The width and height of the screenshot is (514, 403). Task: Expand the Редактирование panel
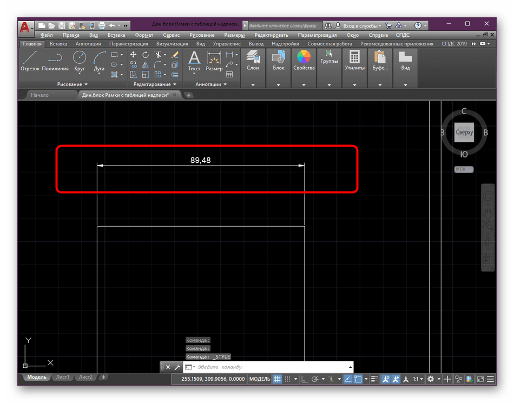point(155,84)
